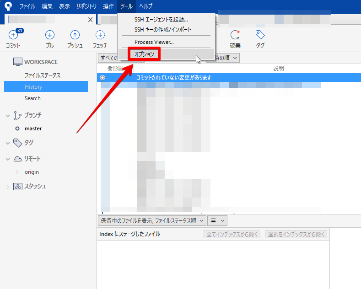Open Search in the workspace sidebar
Viewport: 361px width, 289px height.
(x=32, y=98)
